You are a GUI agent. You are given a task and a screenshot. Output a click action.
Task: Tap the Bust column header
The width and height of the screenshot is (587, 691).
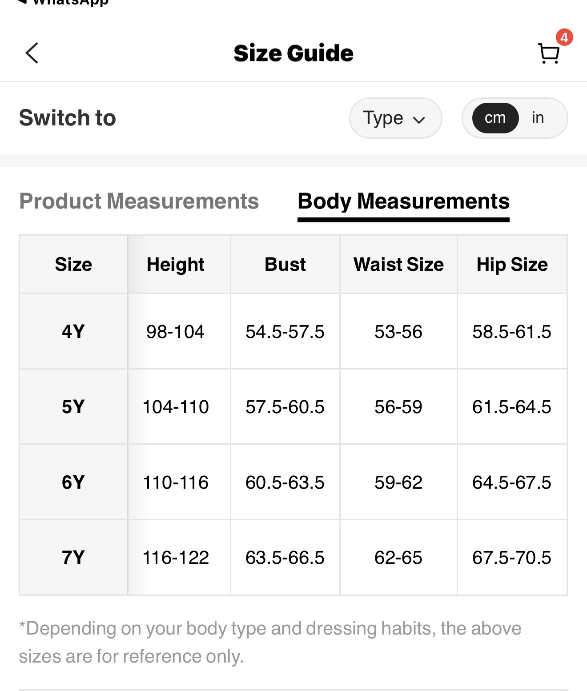pos(285,265)
